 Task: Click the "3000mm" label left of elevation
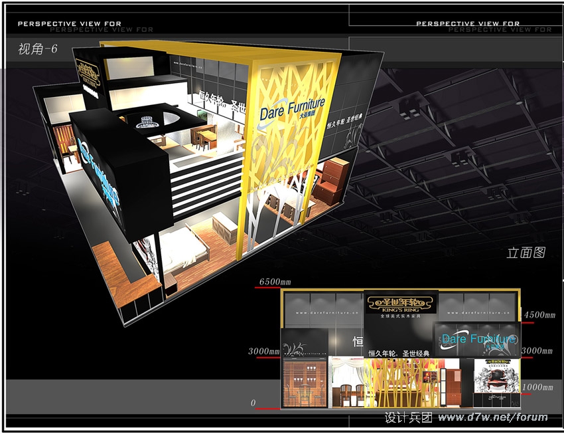[x=263, y=351]
